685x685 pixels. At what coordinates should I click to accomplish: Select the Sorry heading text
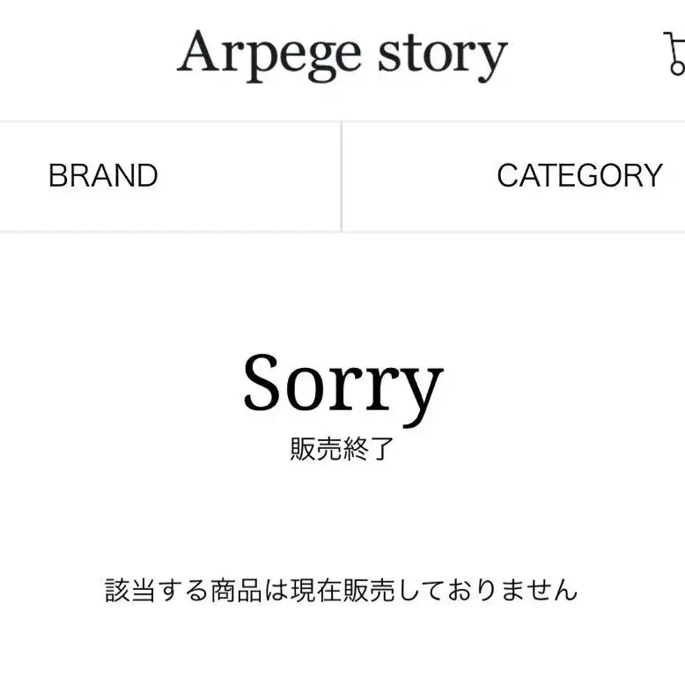point(342,387)
